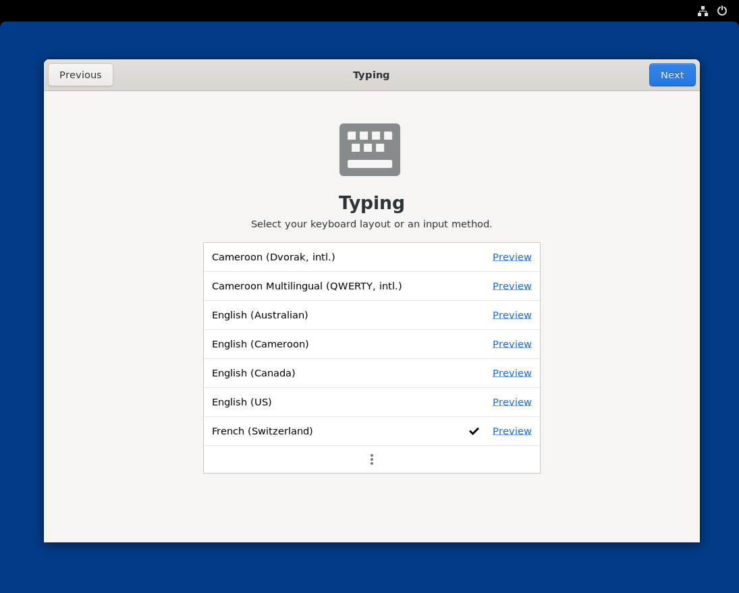Select Cameroon (Dvorak, intl.) layout

273,257
